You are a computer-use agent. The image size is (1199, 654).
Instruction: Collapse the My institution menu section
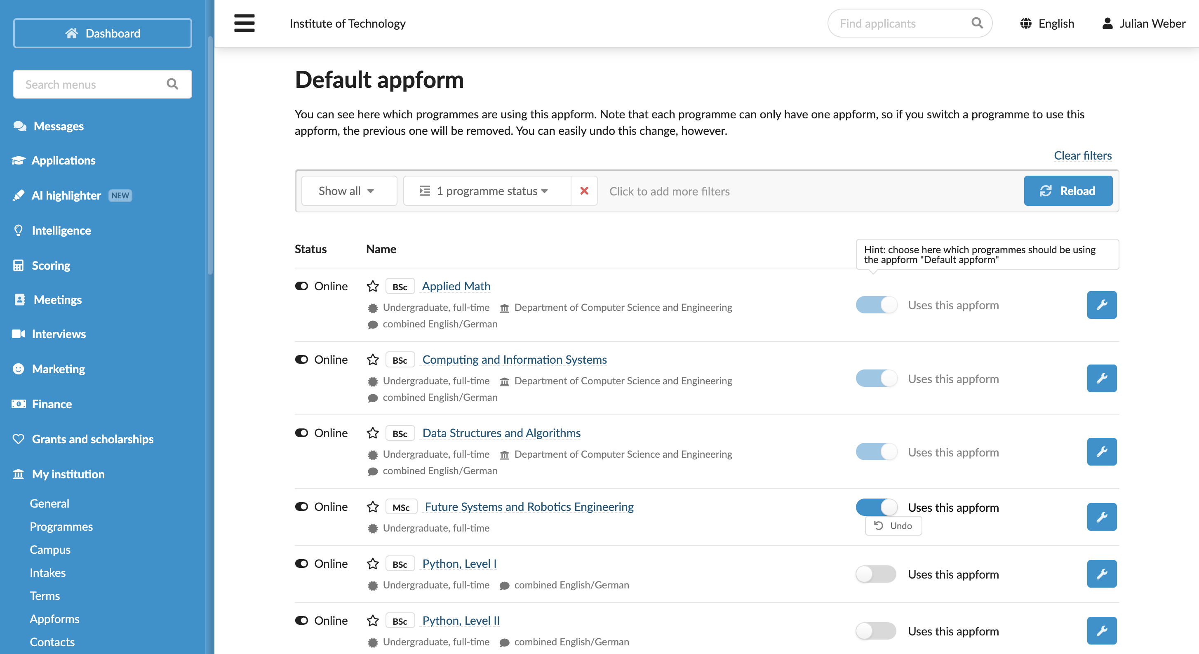68,474
